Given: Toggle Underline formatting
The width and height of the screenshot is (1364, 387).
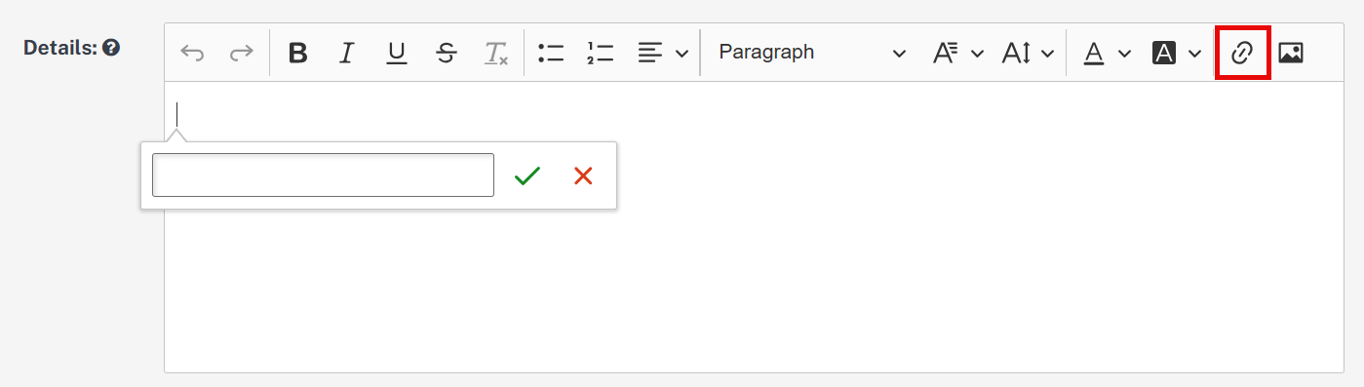Looking at the screenshot, I should coord(396,53).
